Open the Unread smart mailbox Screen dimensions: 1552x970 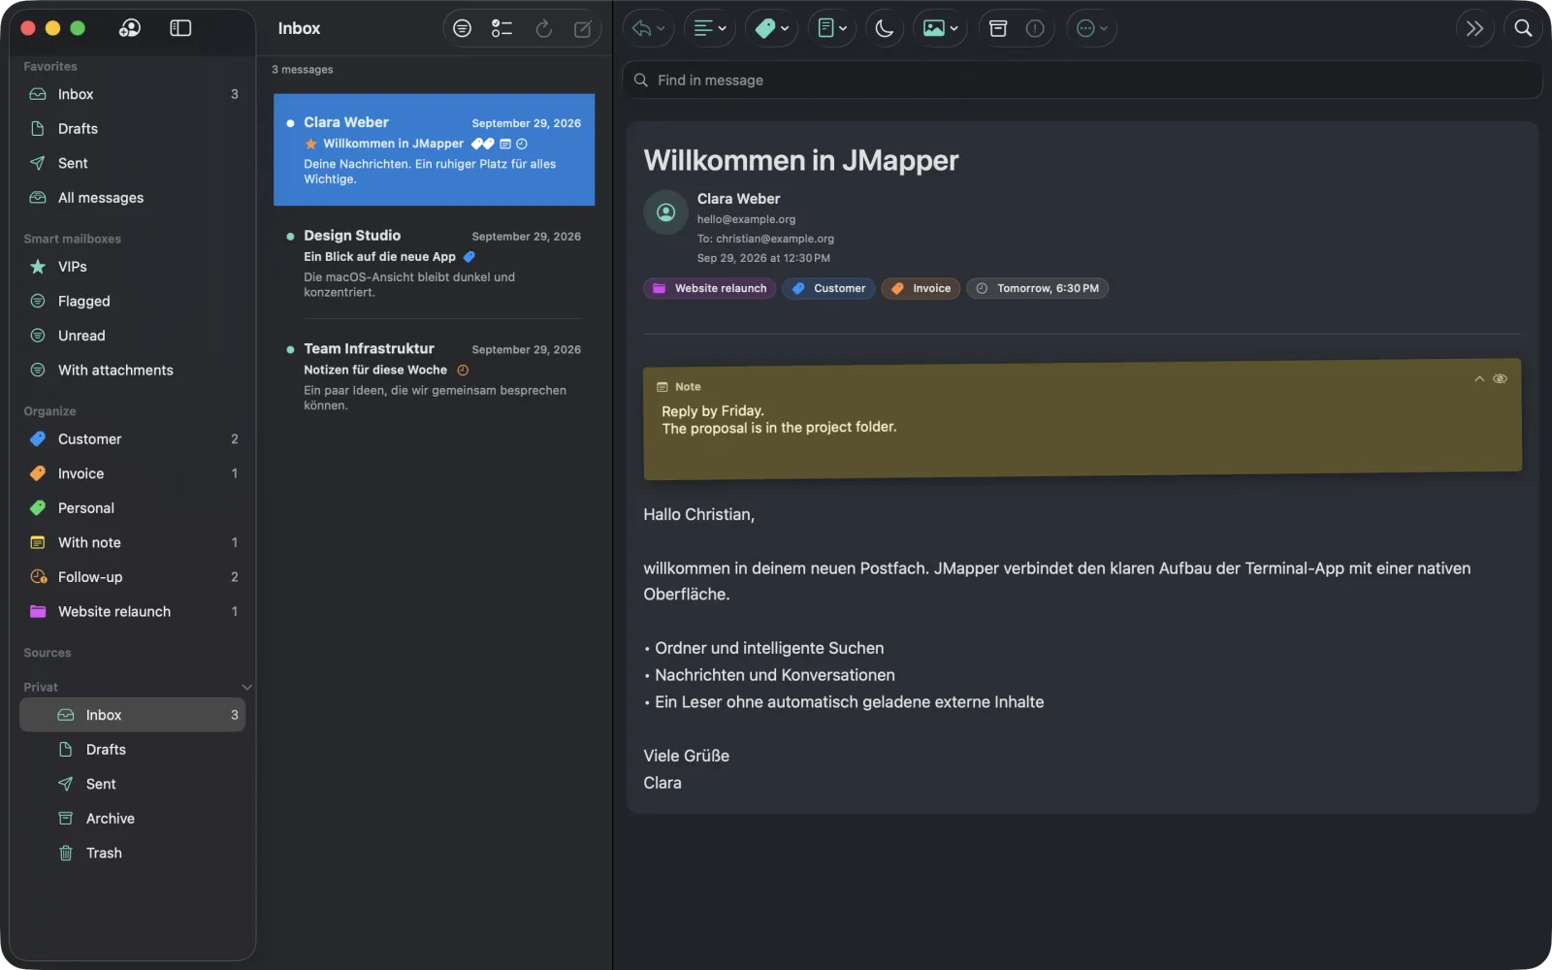click(x=133, y=335)
